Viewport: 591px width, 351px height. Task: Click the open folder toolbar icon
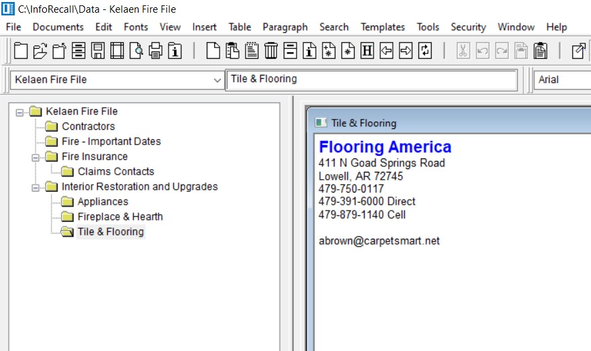click(39, 50)
